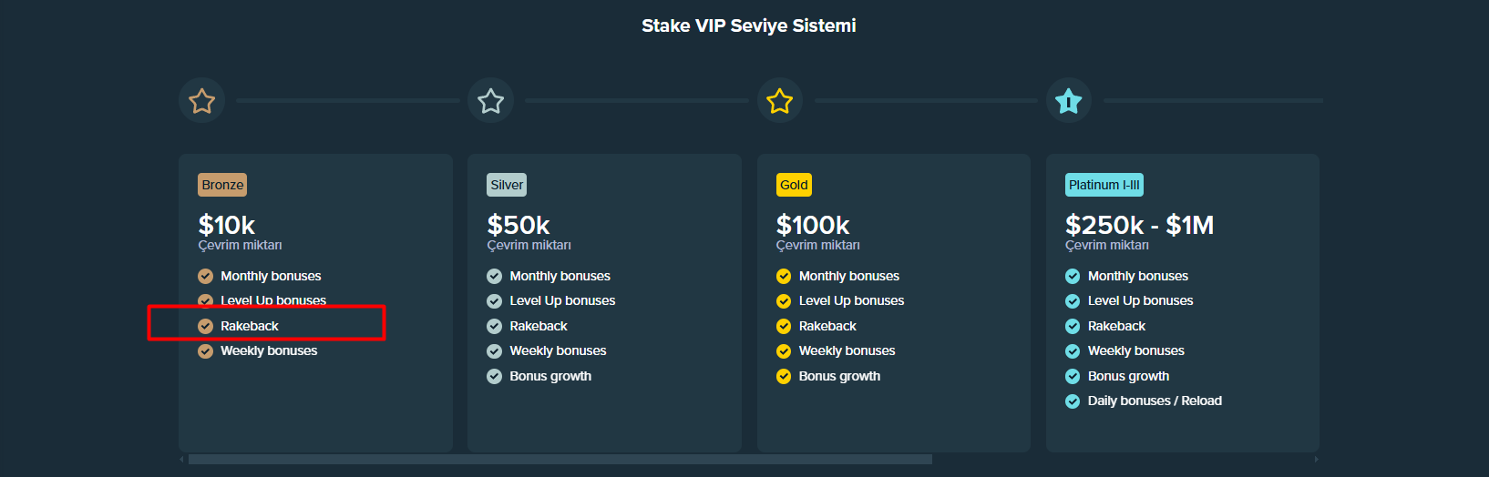Click the $10k Bronze wager amount
The height and width of the screenshot is (477, 1489).
pos(227,225)
